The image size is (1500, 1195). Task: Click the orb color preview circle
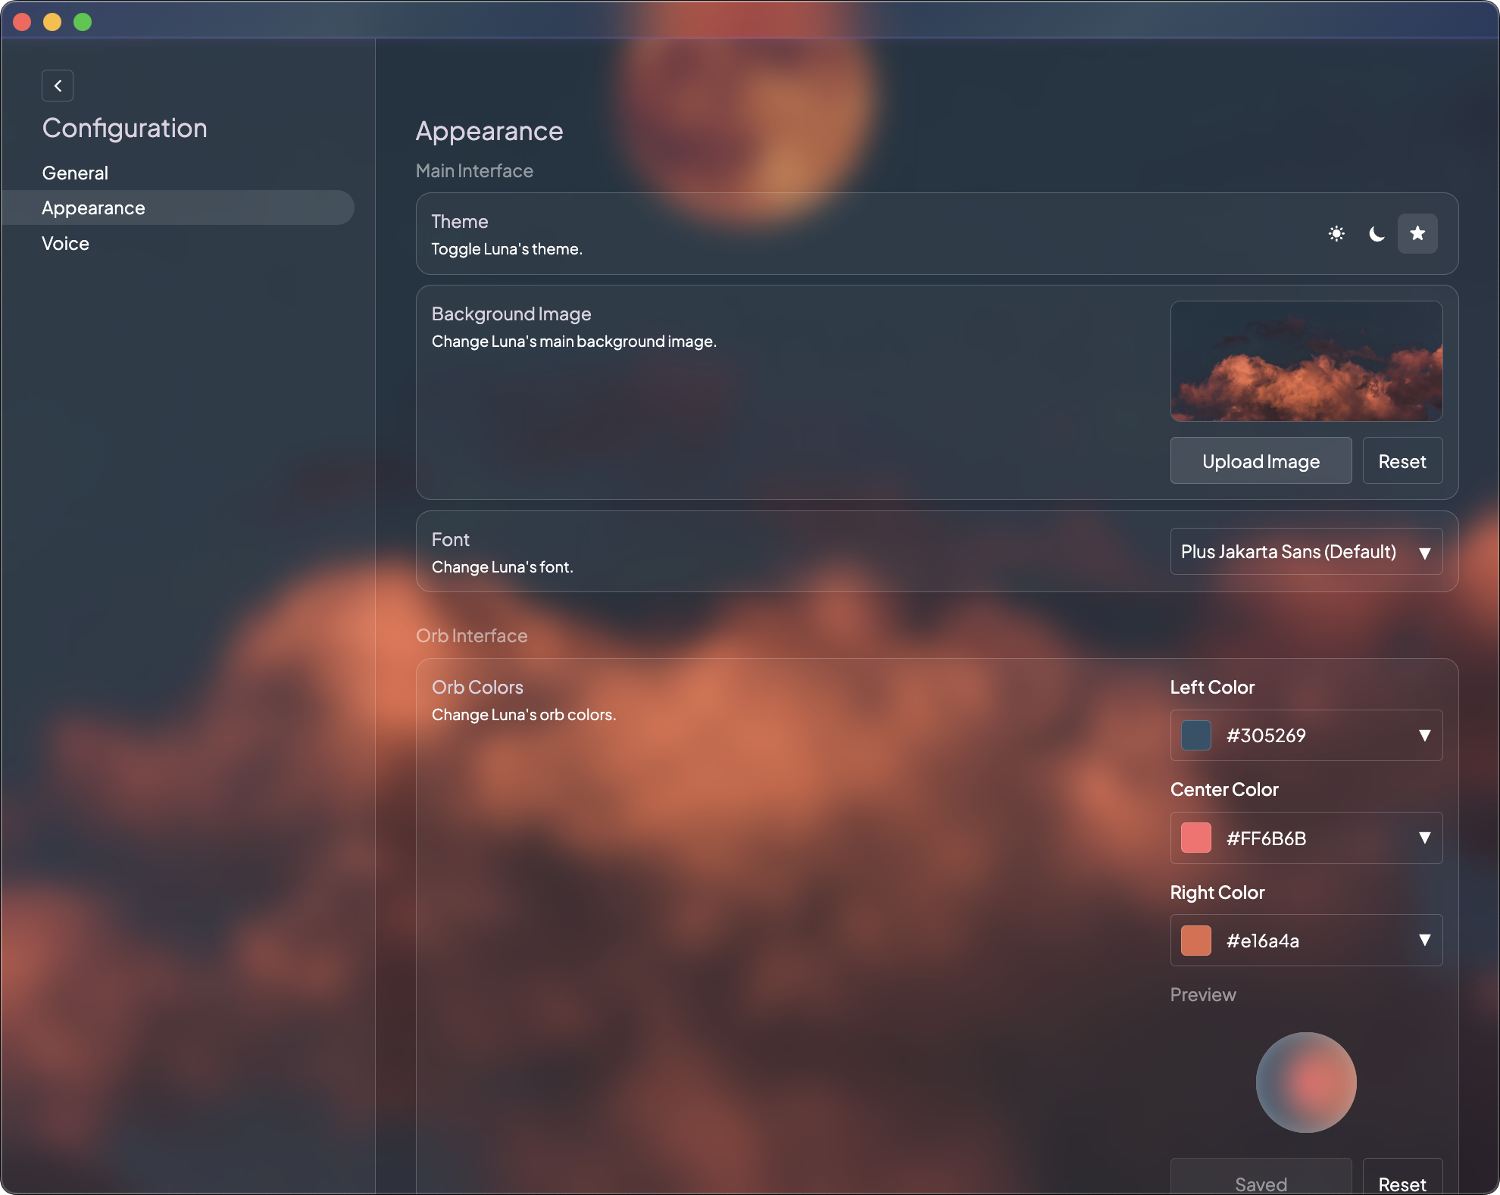(1305, 1083)
